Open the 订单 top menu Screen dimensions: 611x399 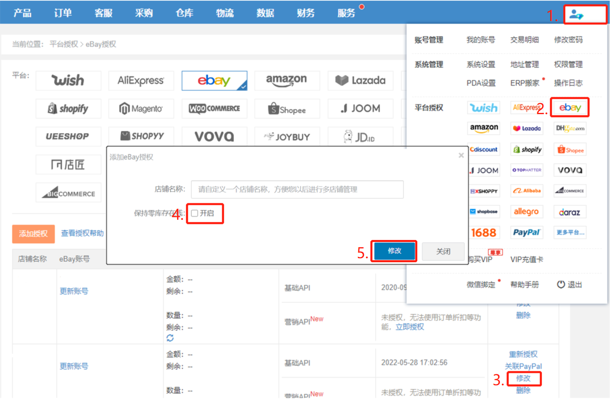63,13
